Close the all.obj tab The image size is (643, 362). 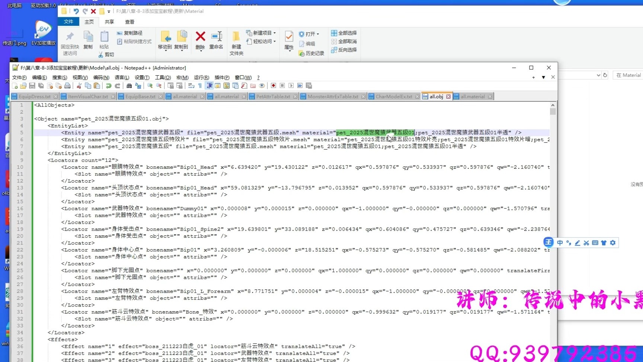448,96
